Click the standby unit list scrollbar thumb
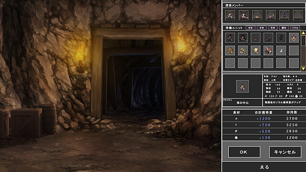Screen dimensions: 306x172 tap(303, 41)
